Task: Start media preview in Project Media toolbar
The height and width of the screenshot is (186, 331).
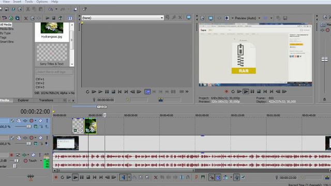Action: tap(48, 18)
